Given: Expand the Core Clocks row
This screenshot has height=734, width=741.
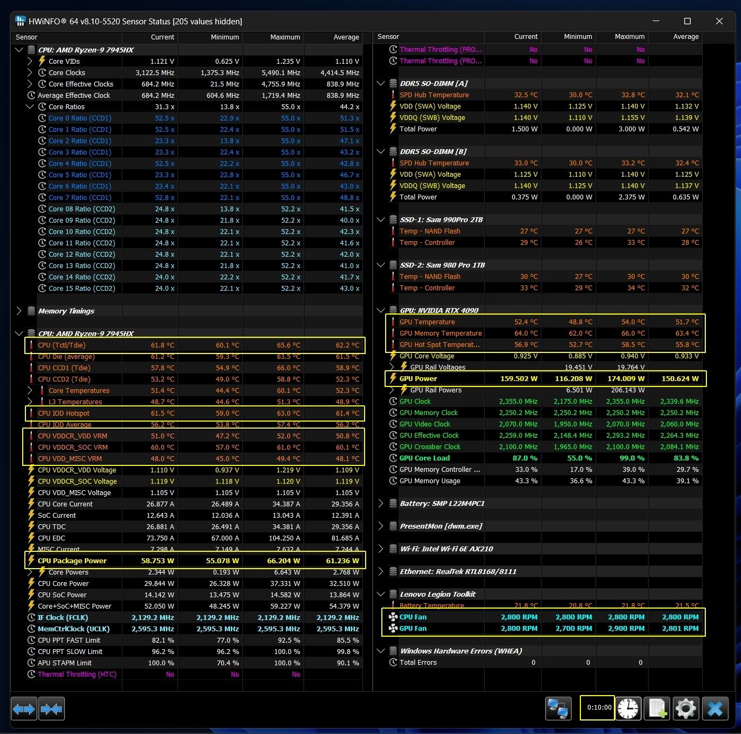Looking at the screenshot, I should click(30, 72).
